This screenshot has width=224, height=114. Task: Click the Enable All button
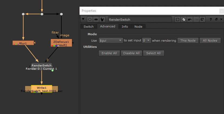click(x=109, y=53)
